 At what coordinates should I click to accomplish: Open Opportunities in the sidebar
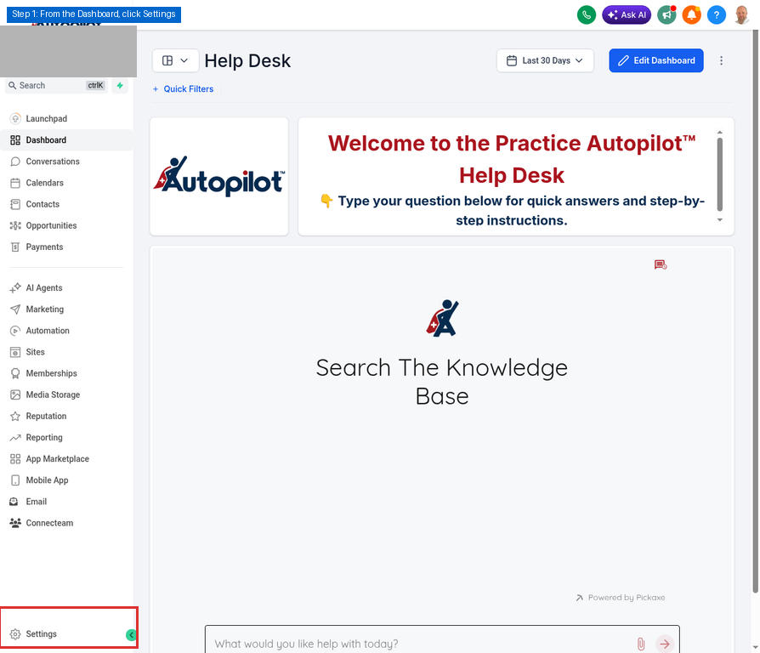click(x=66, y=225)
